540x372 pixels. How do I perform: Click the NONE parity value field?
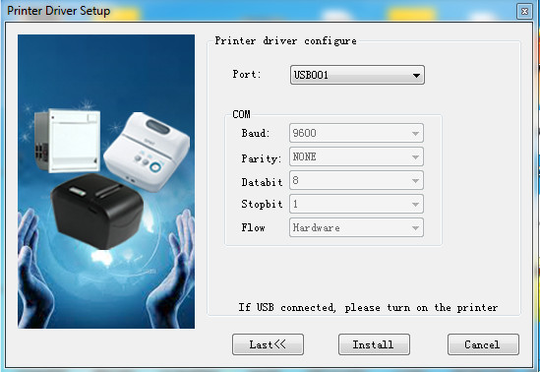[356, 156]
